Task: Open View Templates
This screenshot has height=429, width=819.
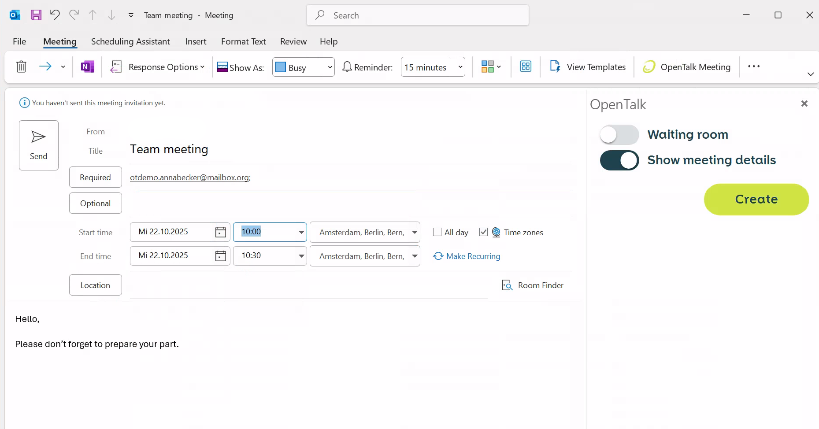Action: (x=588, y=67)
